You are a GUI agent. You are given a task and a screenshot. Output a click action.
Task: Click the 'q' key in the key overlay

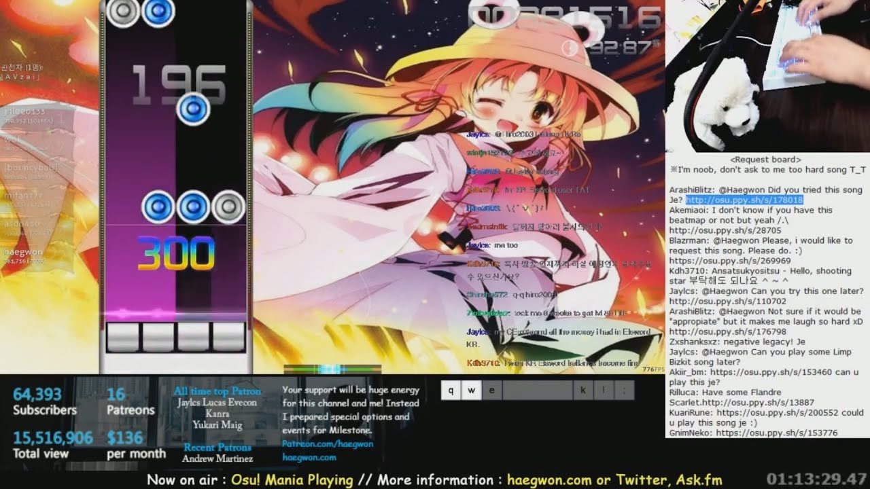click(x=451, y=390)
